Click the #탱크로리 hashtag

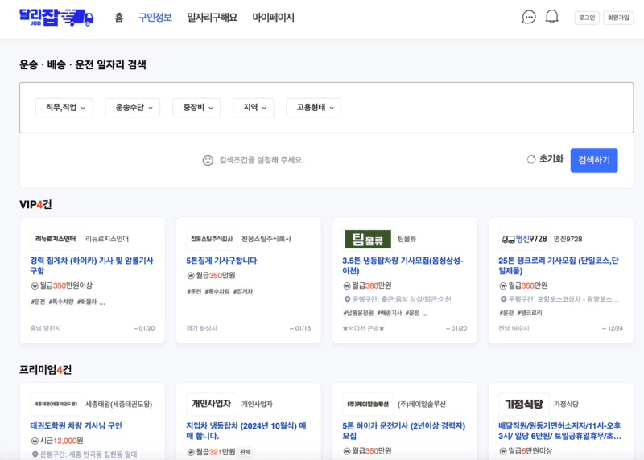(x=530, y=313)
